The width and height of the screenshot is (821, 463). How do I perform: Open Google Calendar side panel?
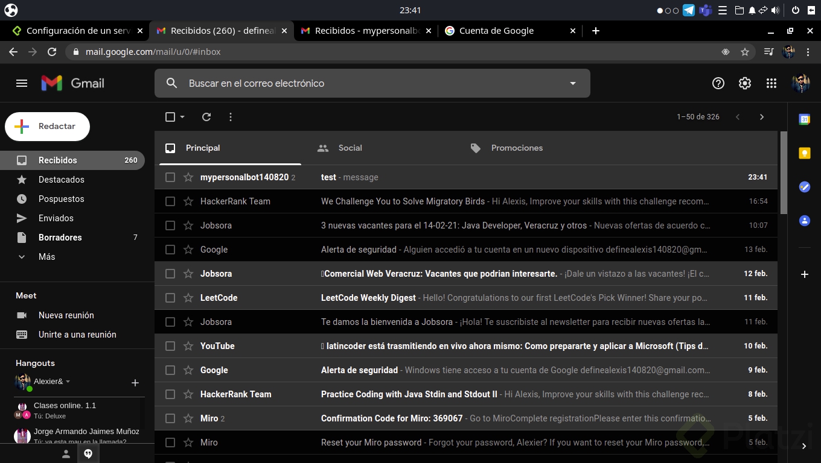click(x=804, y=119)
